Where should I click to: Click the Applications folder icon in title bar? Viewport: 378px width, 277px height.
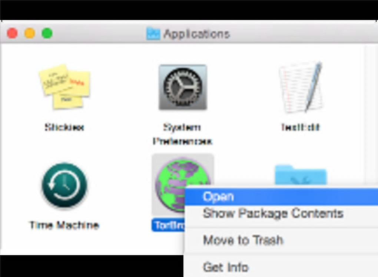153,33
